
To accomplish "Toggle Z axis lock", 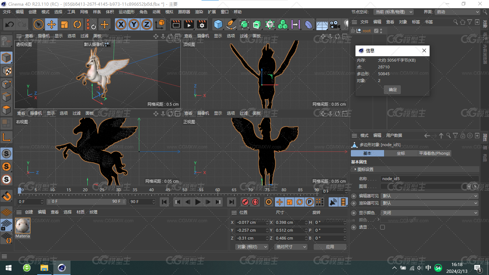I will [x=146, y=24].
